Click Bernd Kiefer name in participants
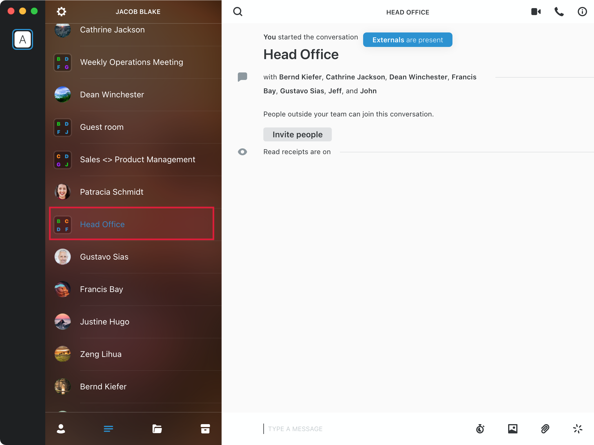Screen dimensions: 594x445 point(300,77)
